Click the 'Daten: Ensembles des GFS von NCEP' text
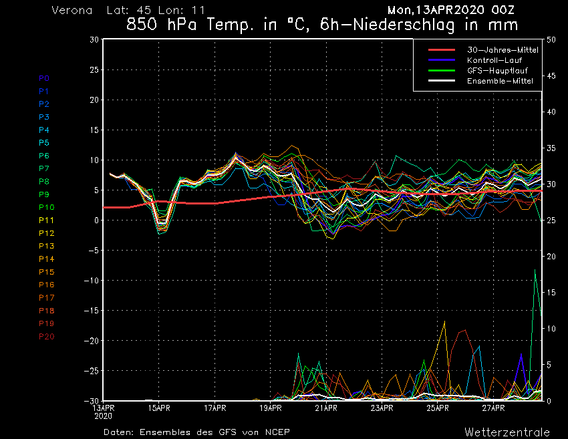This screenshot has height=439, width=568. click(x=196, y=432)
